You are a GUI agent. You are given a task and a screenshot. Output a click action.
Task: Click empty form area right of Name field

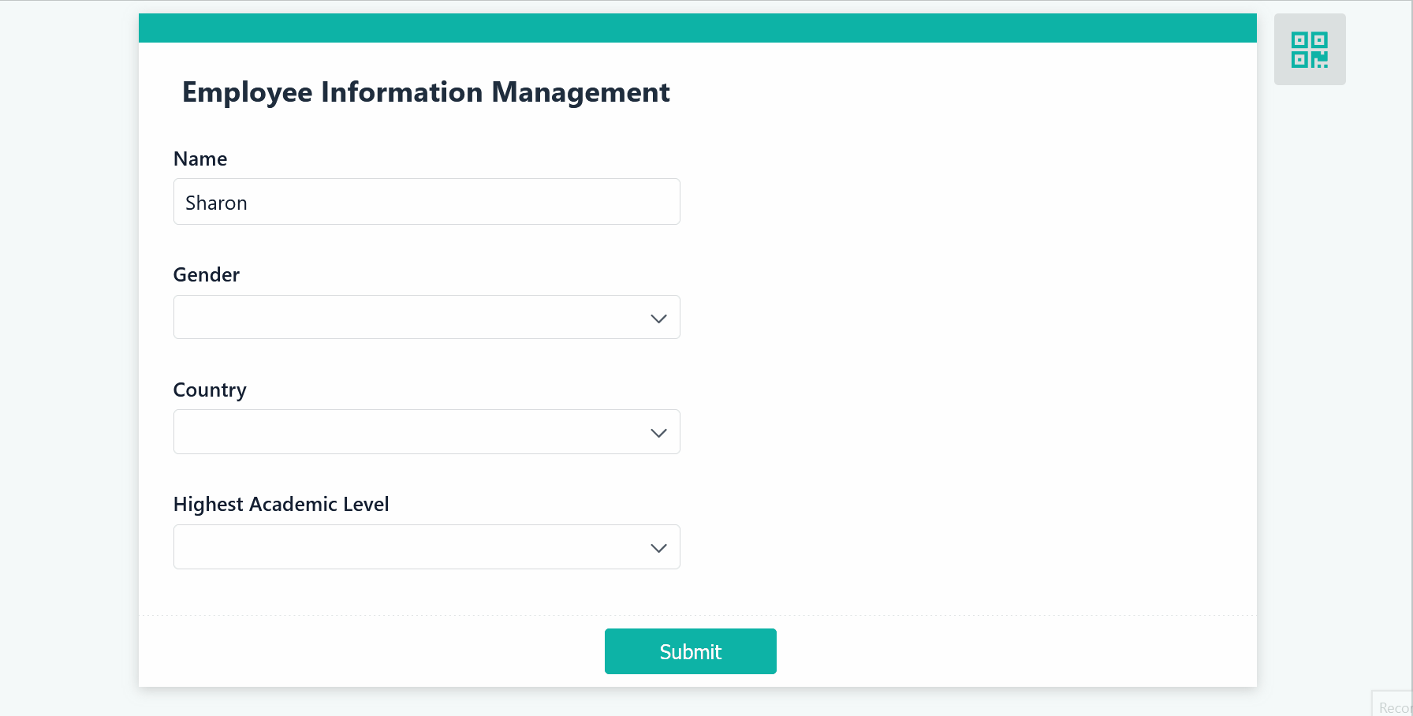point(946,202)
